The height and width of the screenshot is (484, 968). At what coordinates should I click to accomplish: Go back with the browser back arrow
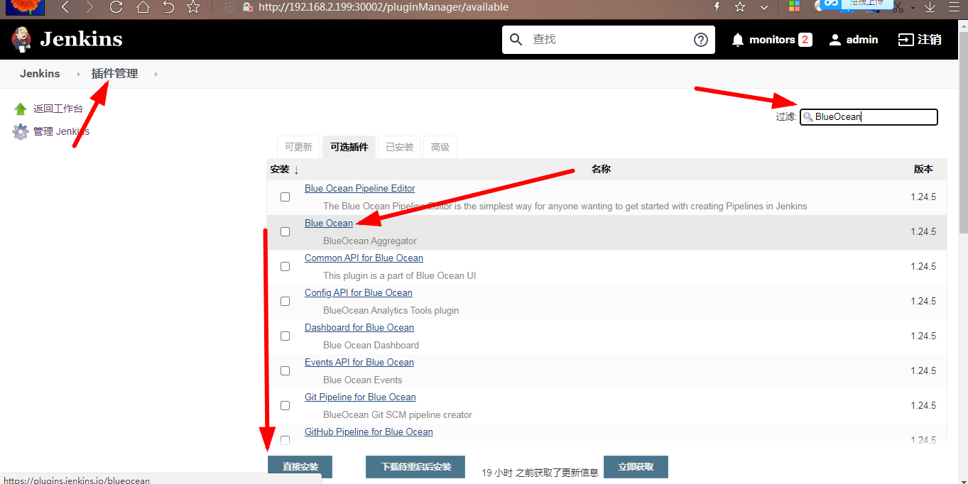pos(65,7)
